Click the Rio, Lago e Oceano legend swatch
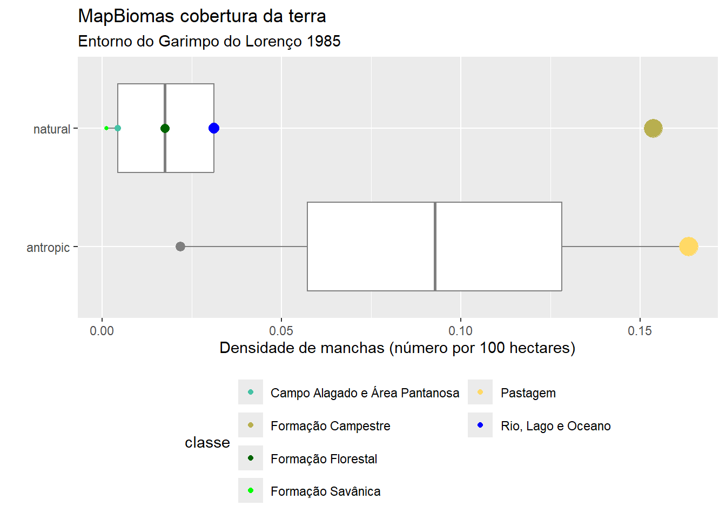The width and height of the screenshot is (726, 519). pos(480,425)
